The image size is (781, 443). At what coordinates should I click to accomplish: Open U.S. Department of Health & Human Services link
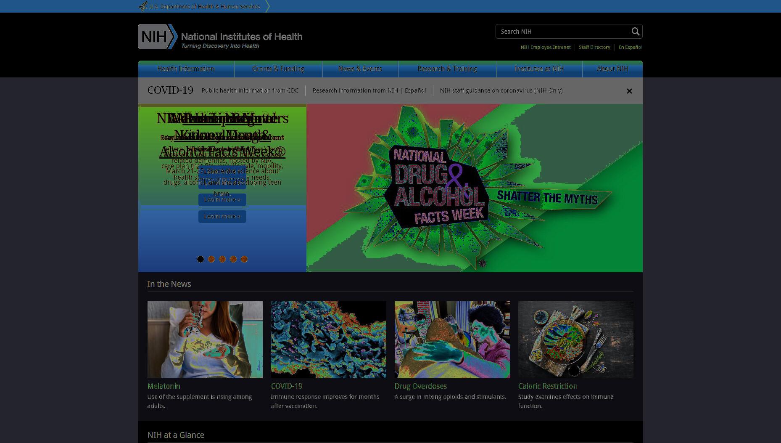click(205, 6)
